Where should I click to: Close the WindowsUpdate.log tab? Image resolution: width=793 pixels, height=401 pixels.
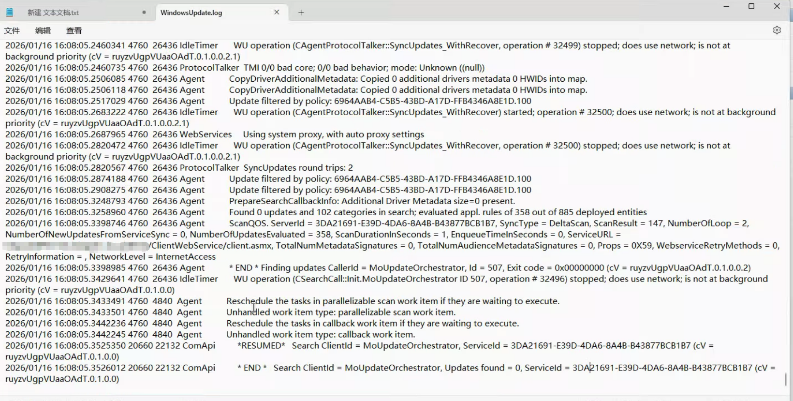click(277, 13)
